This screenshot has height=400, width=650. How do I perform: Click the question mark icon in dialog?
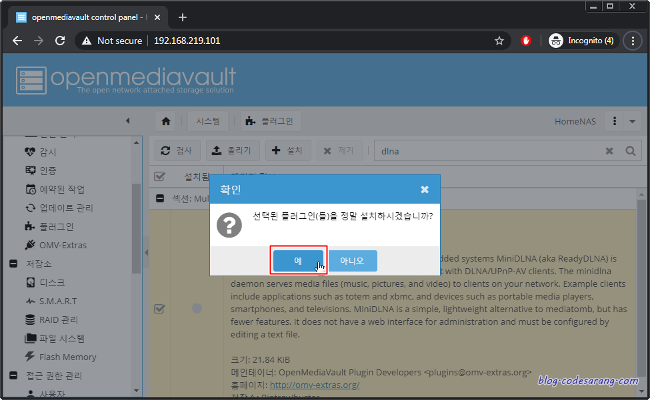click(x=229, y=225)
